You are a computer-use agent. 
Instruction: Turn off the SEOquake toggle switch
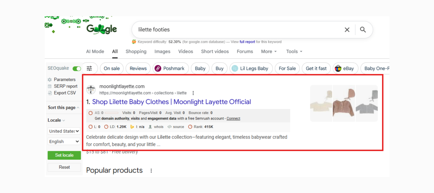tap(77, 68)
